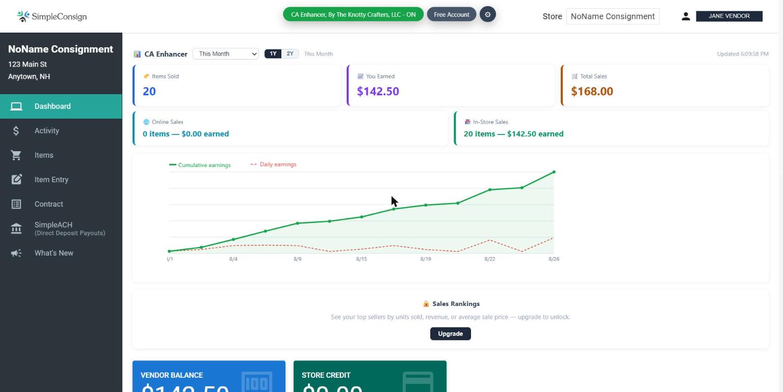The width and height of the screenshot is (783, 392).
Task: Toggle Cumulative earnings chart series
Action: coord(200,165)
